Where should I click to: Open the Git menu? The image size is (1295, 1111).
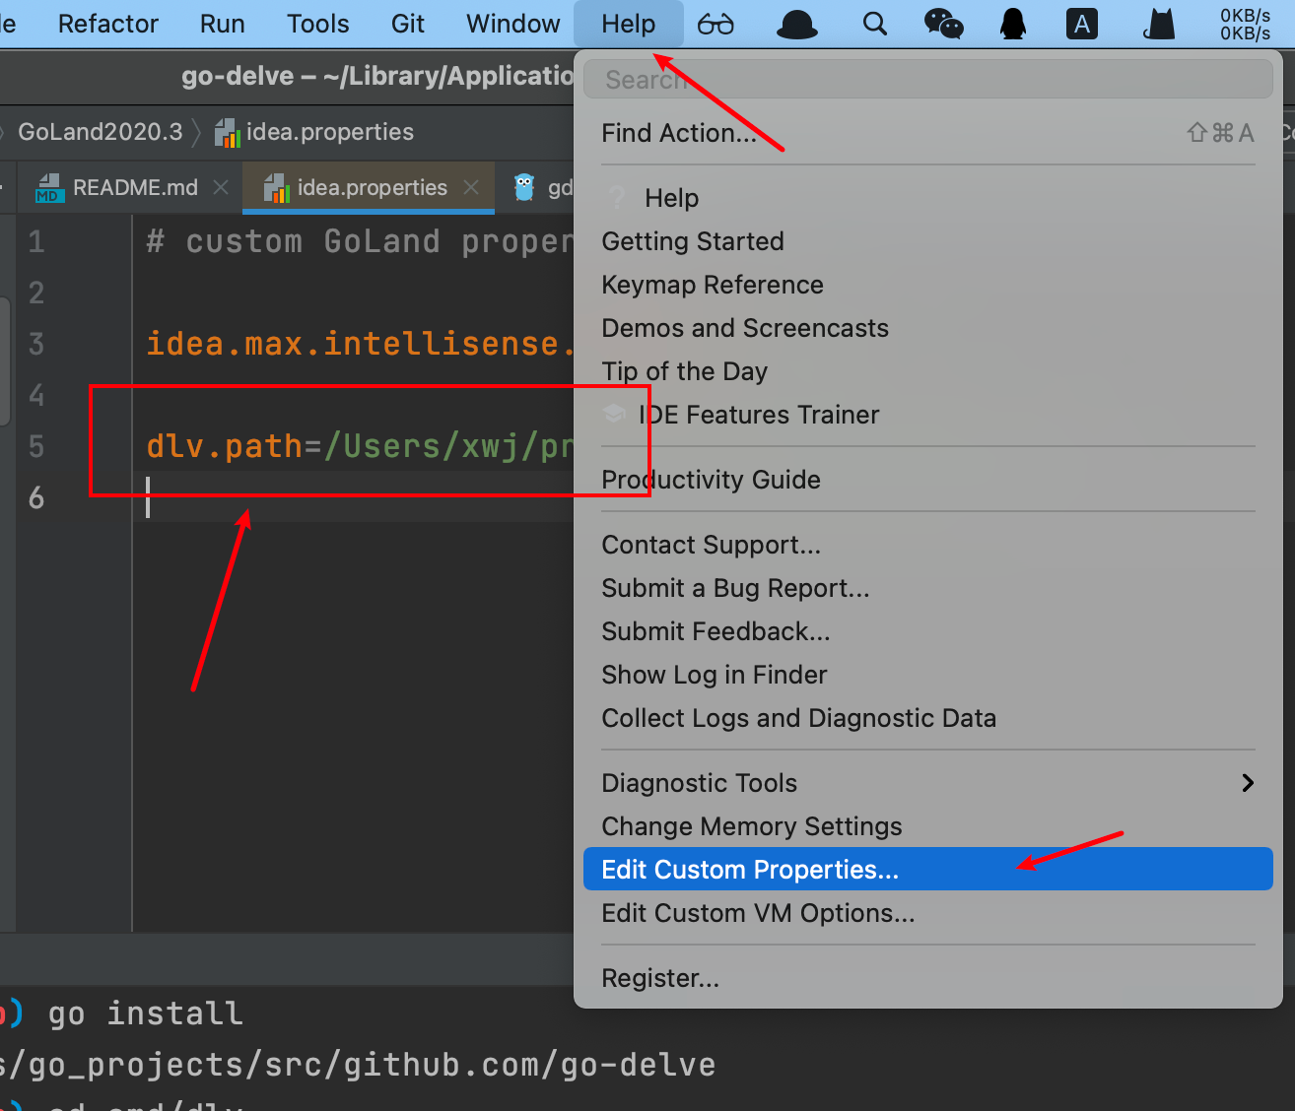click(407, 24)
